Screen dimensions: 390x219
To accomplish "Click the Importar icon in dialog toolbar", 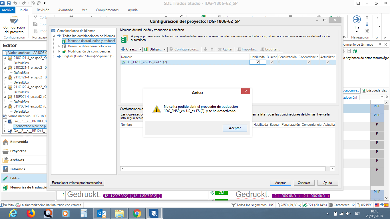I will tap(239, 49).
